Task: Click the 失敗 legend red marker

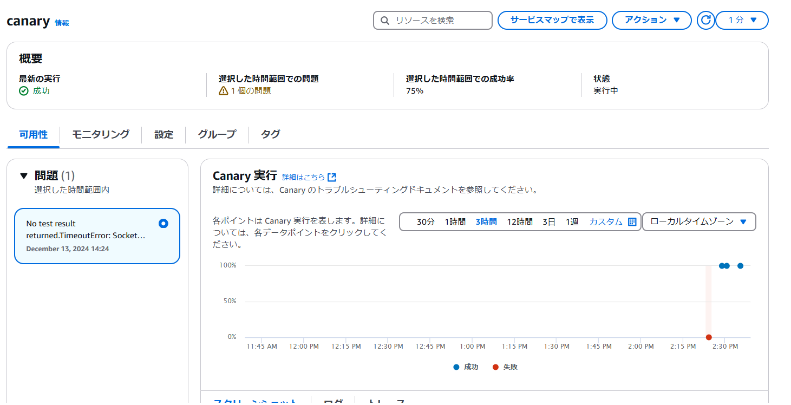Action: point(495,367)
